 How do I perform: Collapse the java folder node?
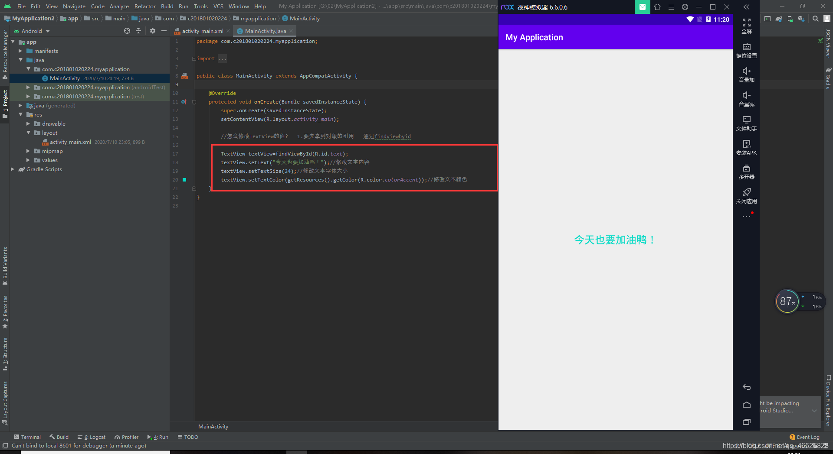[x=20, y=60]
